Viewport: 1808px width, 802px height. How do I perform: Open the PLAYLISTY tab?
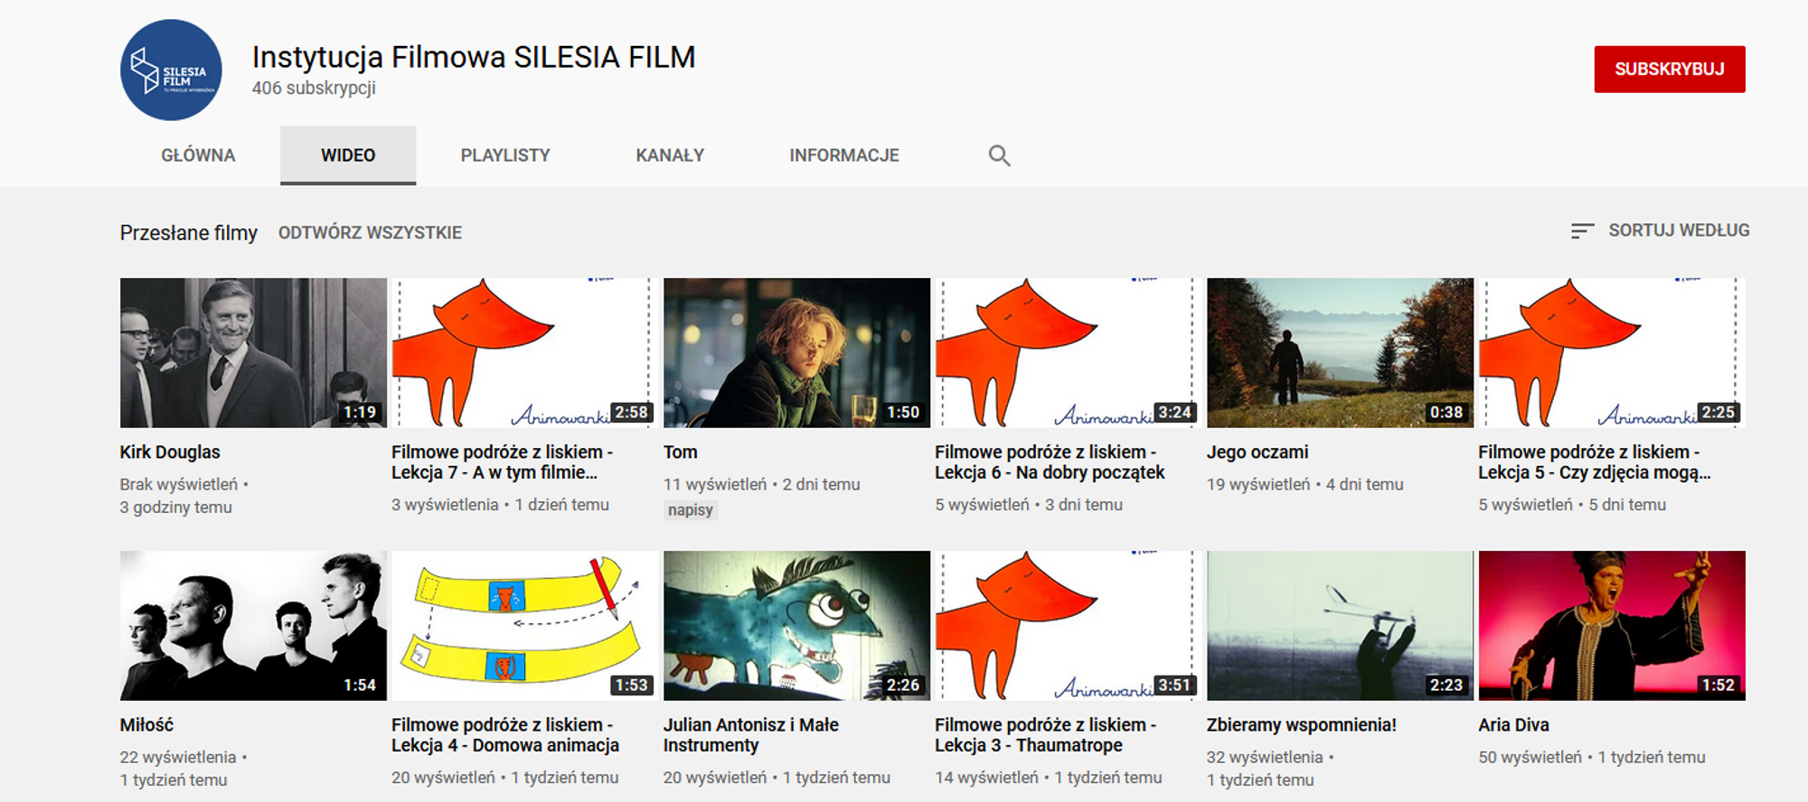tap(505, 155)
